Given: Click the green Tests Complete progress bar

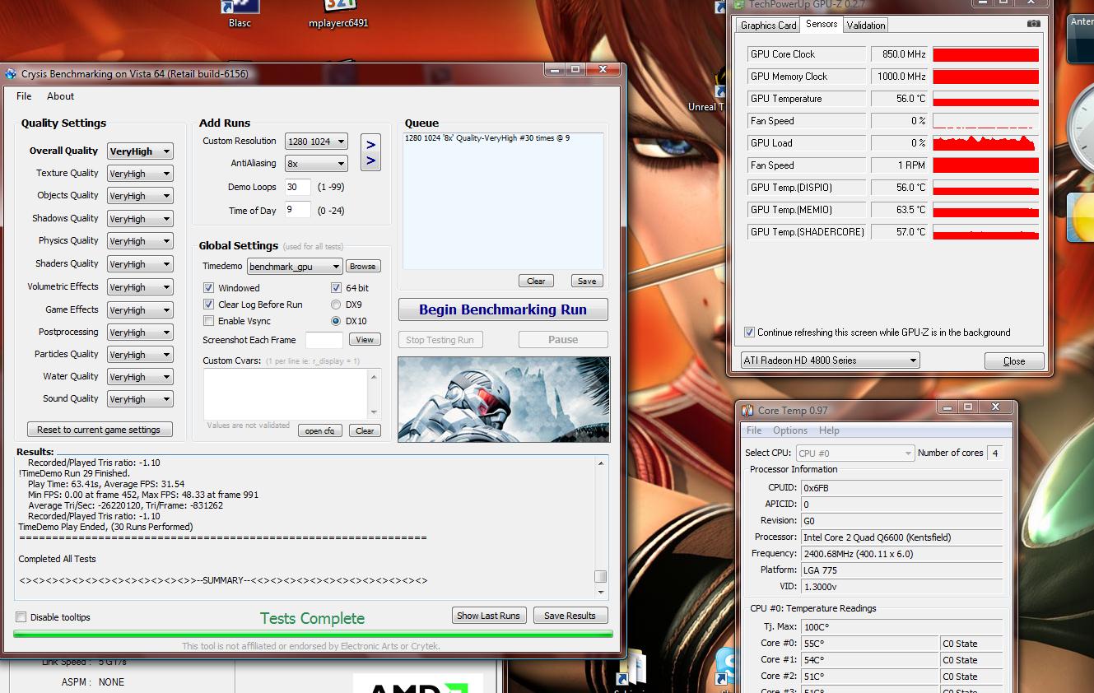Looking at the screenshot, I should (x=313, y=635).
